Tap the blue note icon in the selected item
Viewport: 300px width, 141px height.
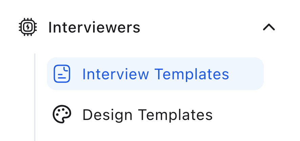point(62,74)
